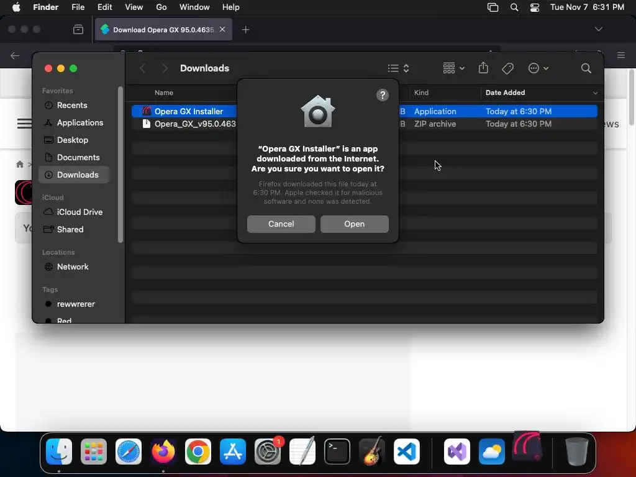
Task: Open Trash from the Dock
Action: click(x=576, y=452)
